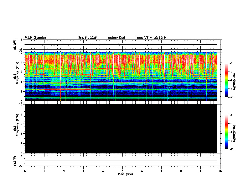Image resolution: width=248 pixels, height=192 pixels.
Task: Click the "station=KAG" header label
Action: click(116, 38)
